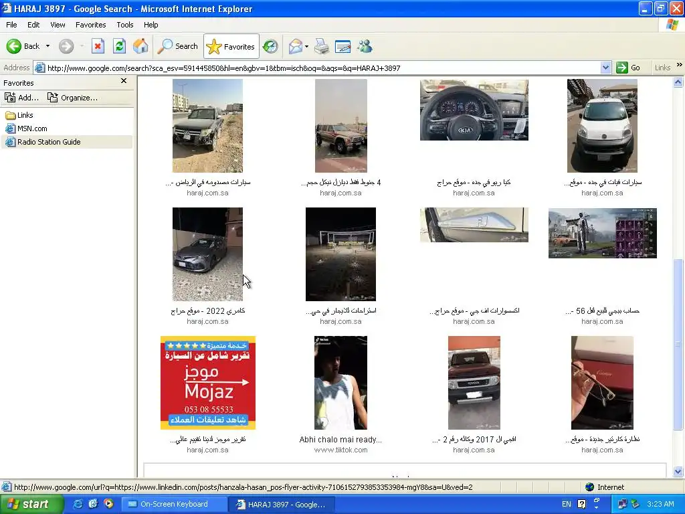This screenshot has width=685, height=514.
Task: Click the FJ 2017 caption link
Action: (474, 439)
